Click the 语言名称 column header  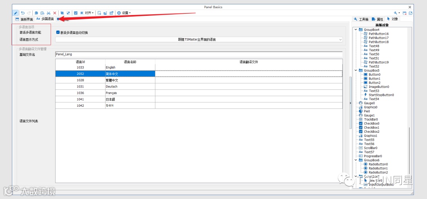pyautogui.click(x=130, y=62)
